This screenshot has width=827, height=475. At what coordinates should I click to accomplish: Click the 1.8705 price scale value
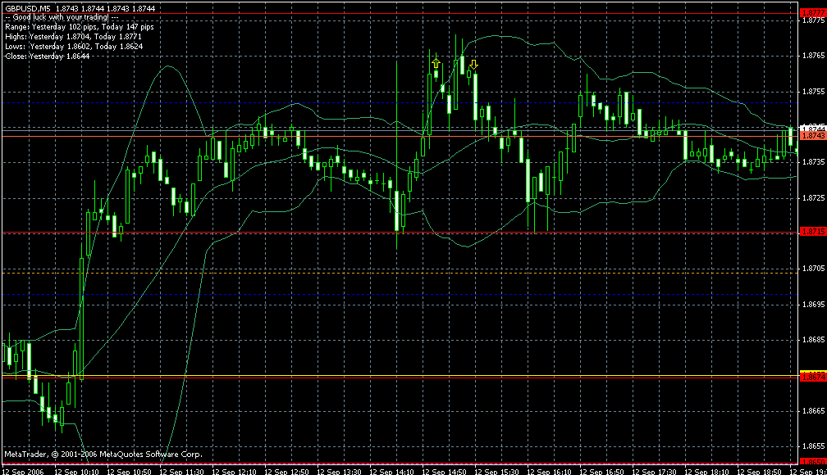pos(813,269)
